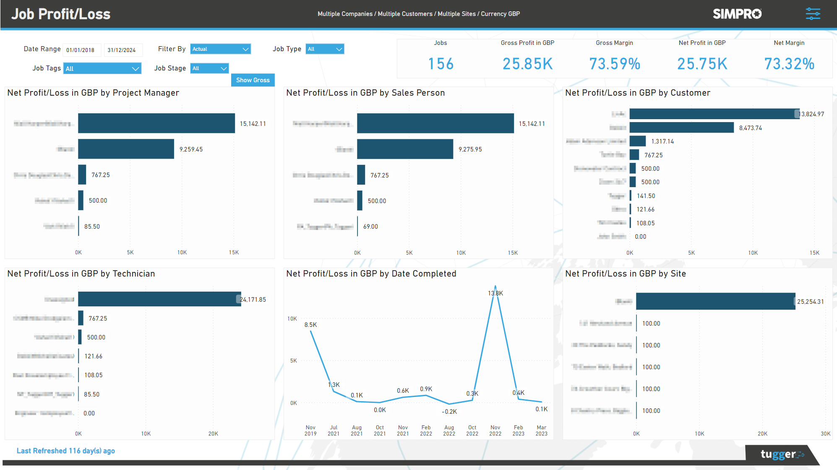Click the date range start field 01/01/2018
The height and width of the screenshot is (470, 837).
pos(81,50)
